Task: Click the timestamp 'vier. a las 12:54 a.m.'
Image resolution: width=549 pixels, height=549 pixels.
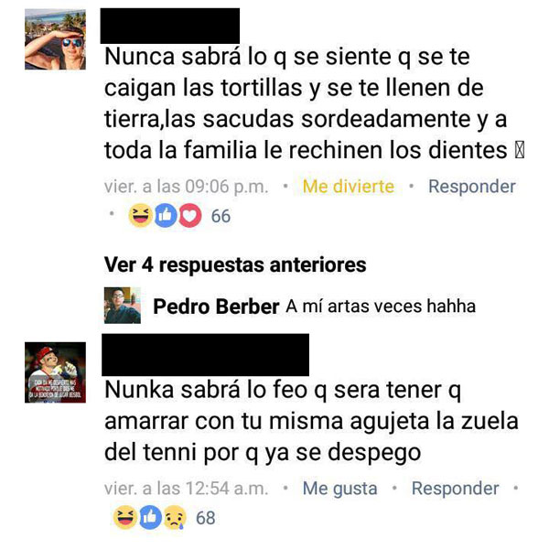Action: click(186, 488)
